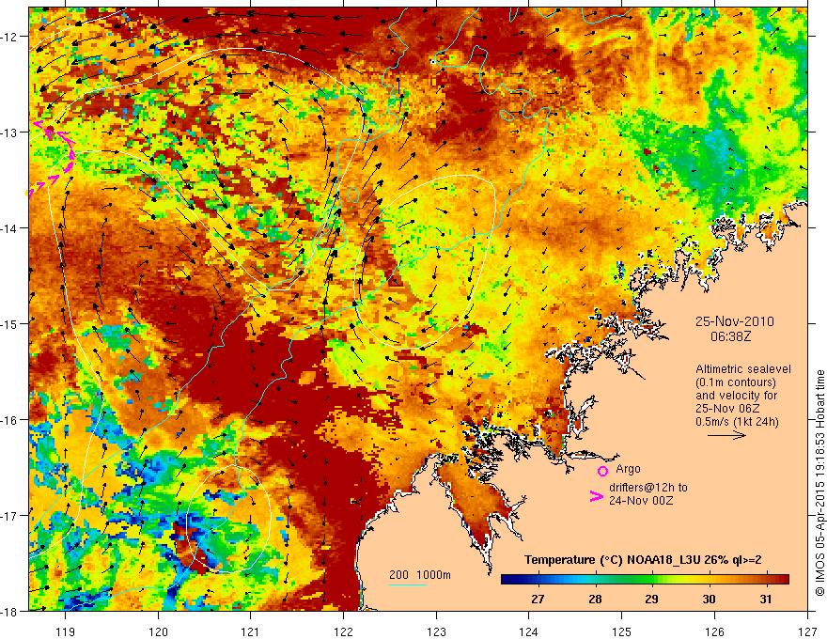Click the "Temperature (°C) NOAA18_L3U 26% ql>=2" title
The width and height of the screenshot is (827, 639).
tap(643, 560)
